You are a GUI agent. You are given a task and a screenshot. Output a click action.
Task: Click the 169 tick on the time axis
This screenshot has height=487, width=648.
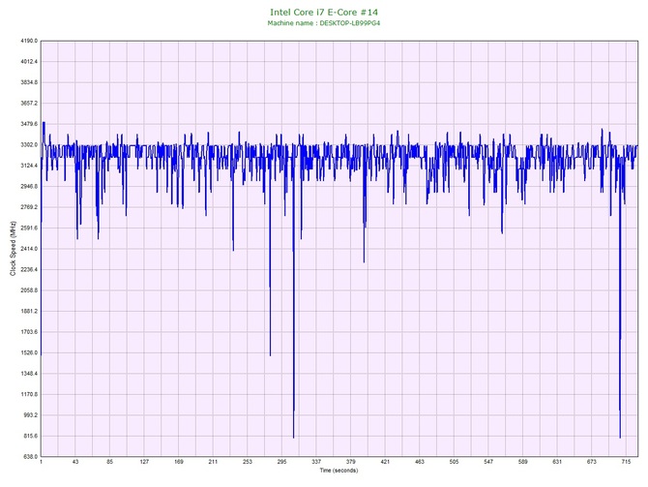pos(178,463)
